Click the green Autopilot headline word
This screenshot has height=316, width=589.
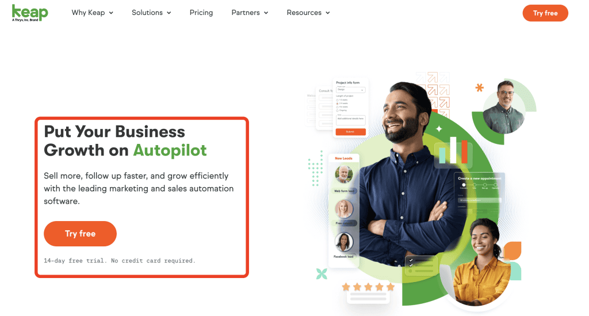170,150
